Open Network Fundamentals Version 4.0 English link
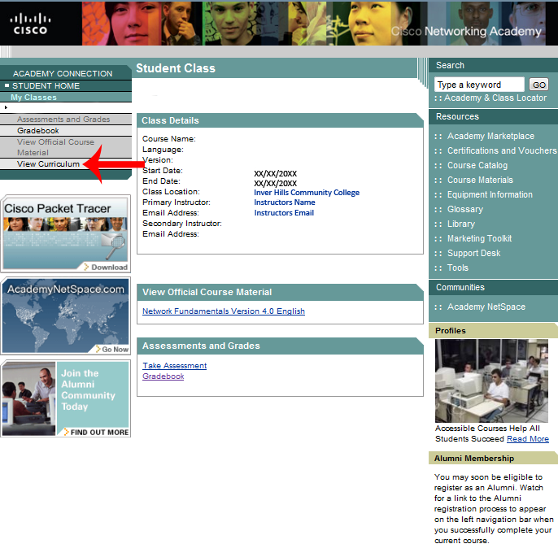 [224, 311]
